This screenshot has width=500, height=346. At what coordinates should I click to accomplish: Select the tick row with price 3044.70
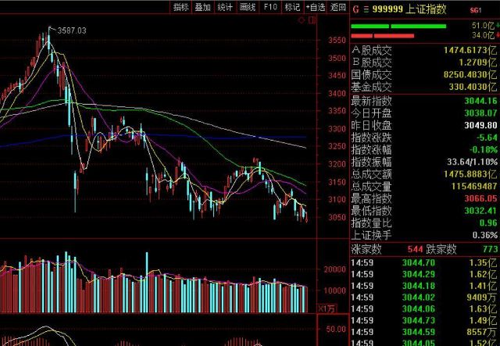tap(424, 262)
